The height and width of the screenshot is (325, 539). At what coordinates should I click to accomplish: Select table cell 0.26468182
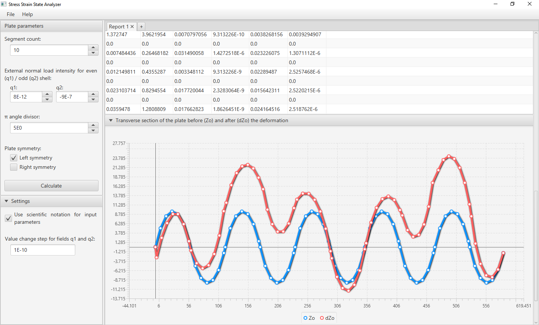(x=156, y=53)
